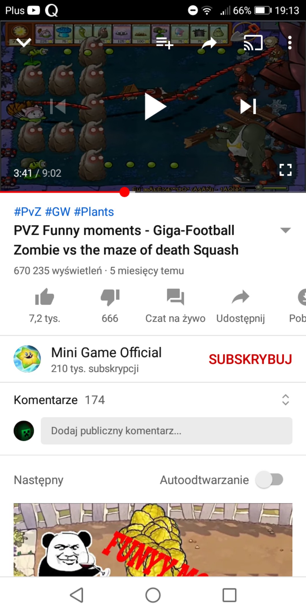The width and height of the screenshot is (306, 613).
Task: Open the three-dot video options menu
Action: [x=290, y=43]
